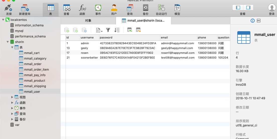Expand the Events (事件) node
The height and width of the screenshot is (139, 277).
(x=12, y=108)
